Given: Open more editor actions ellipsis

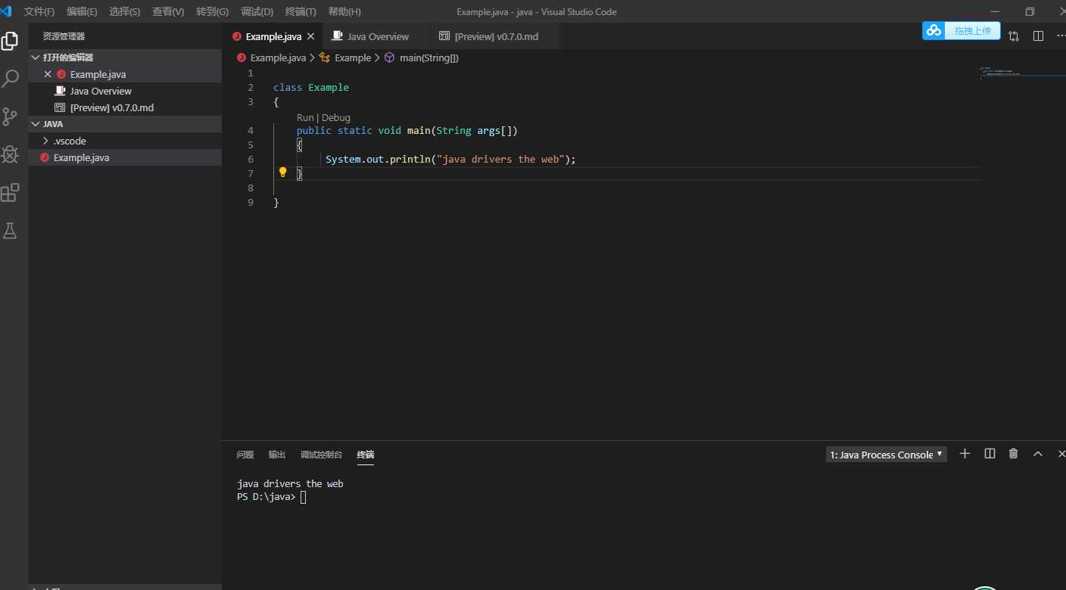Looking at the screenshot, I should point(1060,36).
